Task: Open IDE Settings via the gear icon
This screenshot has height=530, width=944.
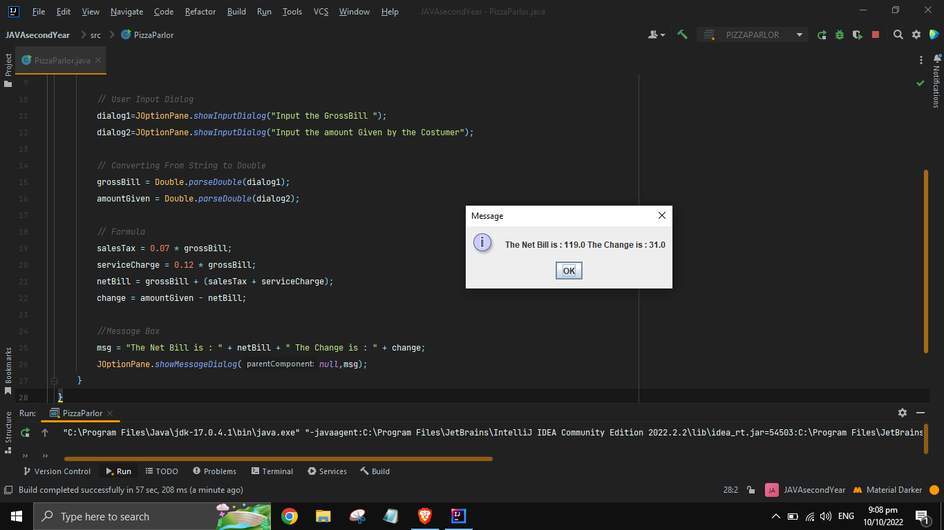Action: point(916,35)
